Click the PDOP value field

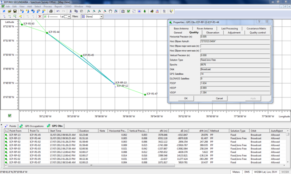[235, 83]
